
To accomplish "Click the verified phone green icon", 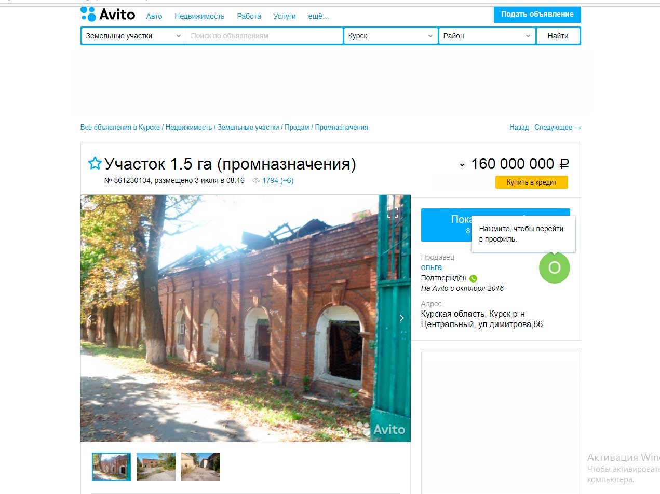I will (x=473, y=278).
